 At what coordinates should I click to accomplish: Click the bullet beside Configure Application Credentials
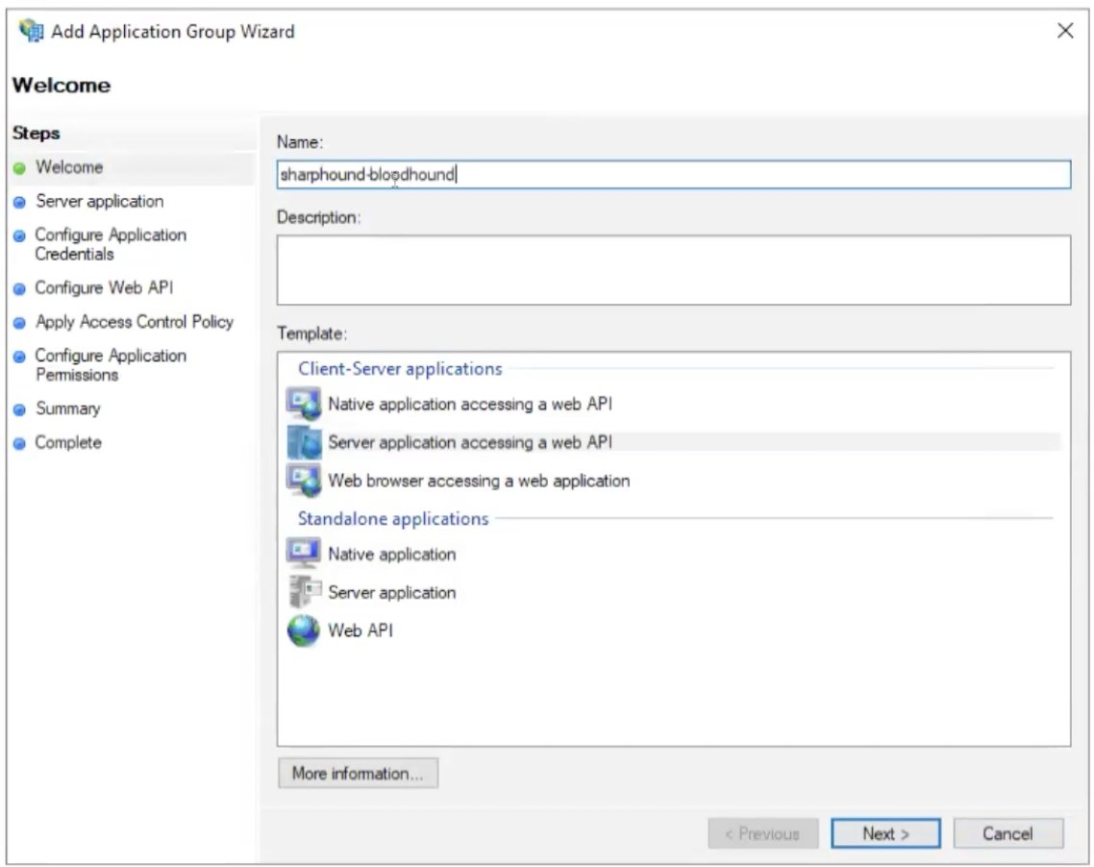tap(19, 235)
